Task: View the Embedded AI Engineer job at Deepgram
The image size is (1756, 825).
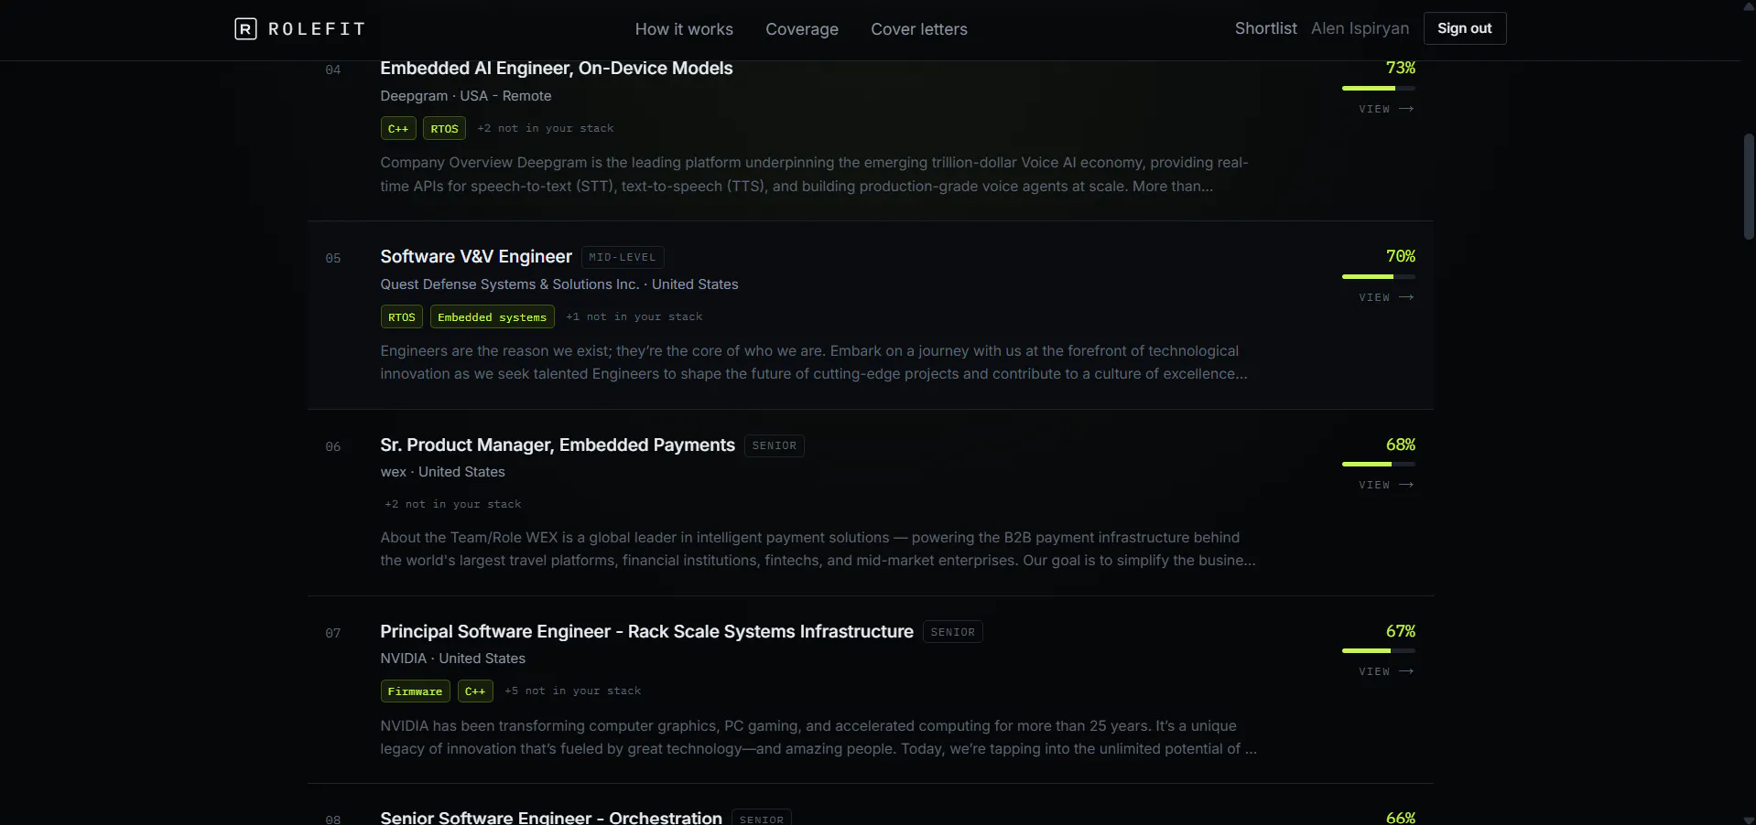Action: click(1386, 109)
